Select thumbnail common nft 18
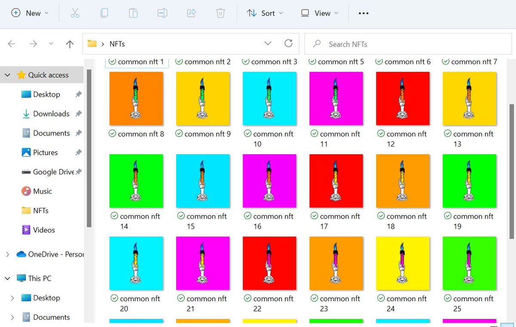The width and height of the screenshot is (516, 327). point(403,181)
